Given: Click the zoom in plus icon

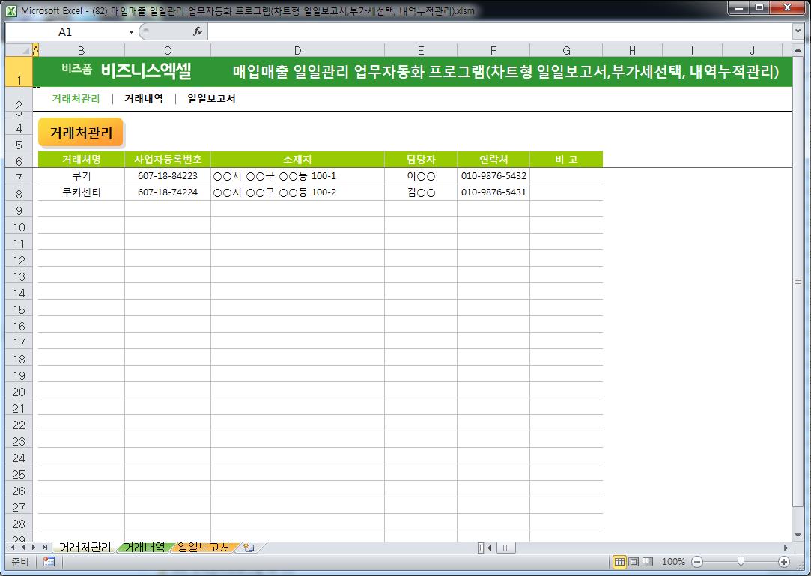Looking at the screenshot, I should click(x=784, y=562).
